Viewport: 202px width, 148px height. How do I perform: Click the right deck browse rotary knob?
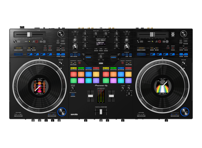(x=183, y=34)
